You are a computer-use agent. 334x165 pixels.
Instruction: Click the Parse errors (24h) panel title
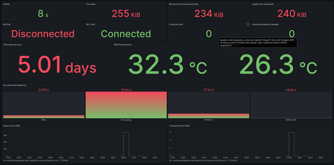11,126
